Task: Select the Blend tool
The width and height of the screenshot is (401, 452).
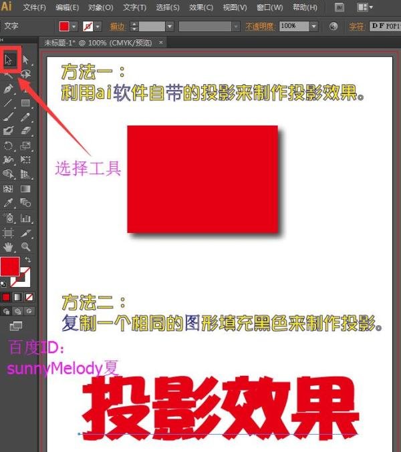Action: tap(25, 203)
